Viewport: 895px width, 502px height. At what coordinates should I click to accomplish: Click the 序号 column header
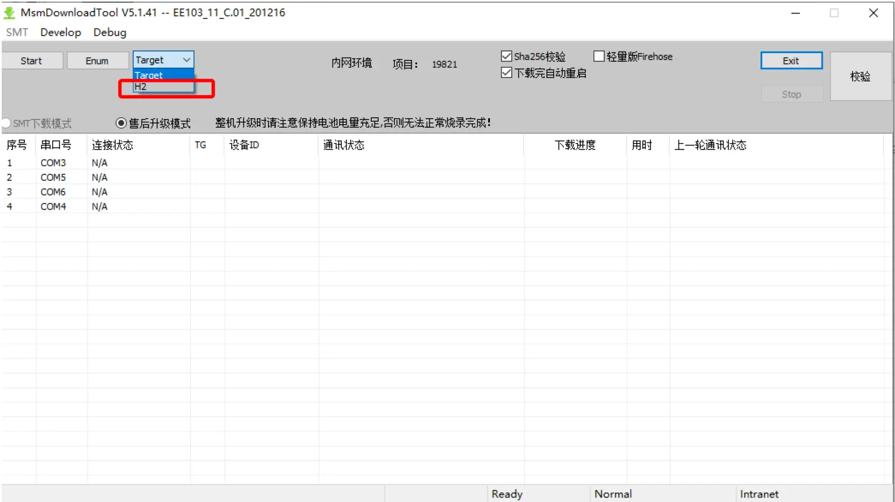[19, 145]
